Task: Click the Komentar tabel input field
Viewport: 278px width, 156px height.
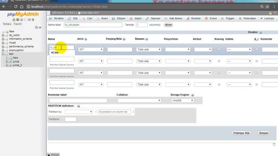Action: click(x=78, y=101)
